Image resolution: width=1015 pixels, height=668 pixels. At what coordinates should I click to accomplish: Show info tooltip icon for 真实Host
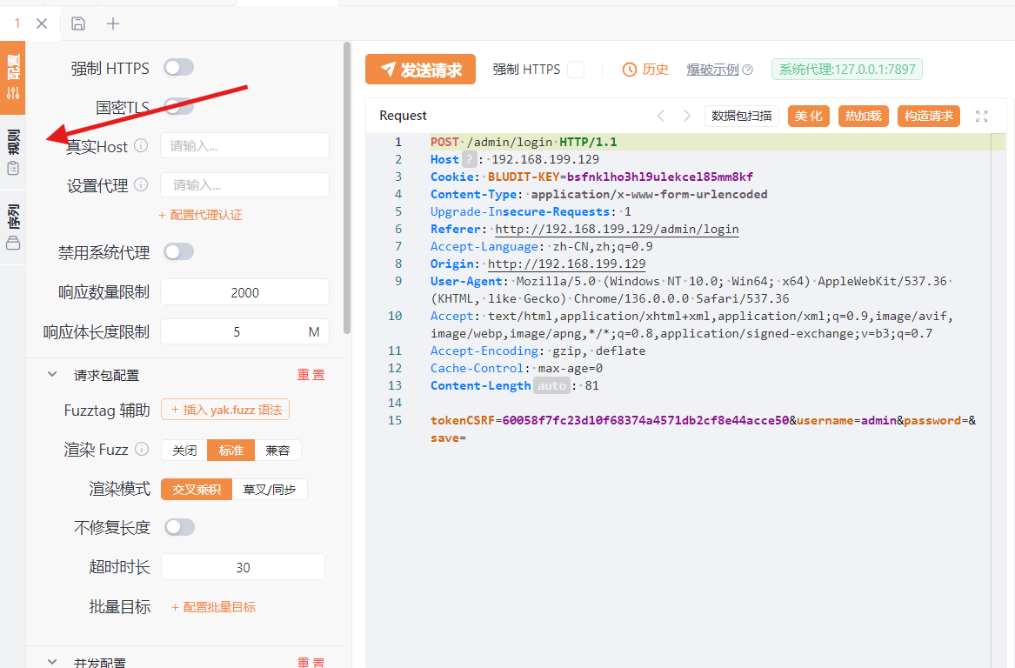pyautogui.click(x=141, y=145)
